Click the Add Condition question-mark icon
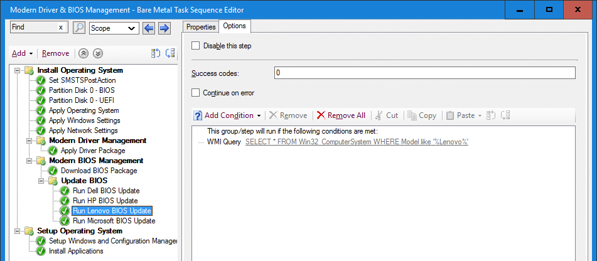597x261 pixels. [198, 115]
